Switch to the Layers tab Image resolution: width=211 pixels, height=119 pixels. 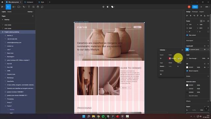point(4,12)
